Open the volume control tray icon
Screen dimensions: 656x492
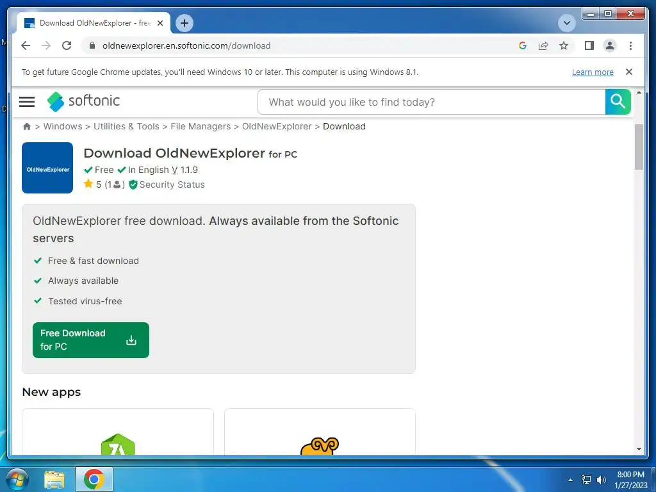(602, 480)
